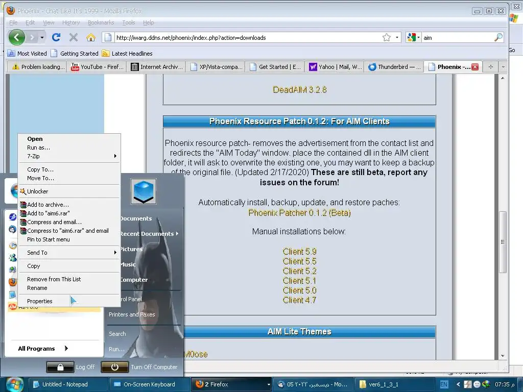Open a new tab with plus button

490,67
